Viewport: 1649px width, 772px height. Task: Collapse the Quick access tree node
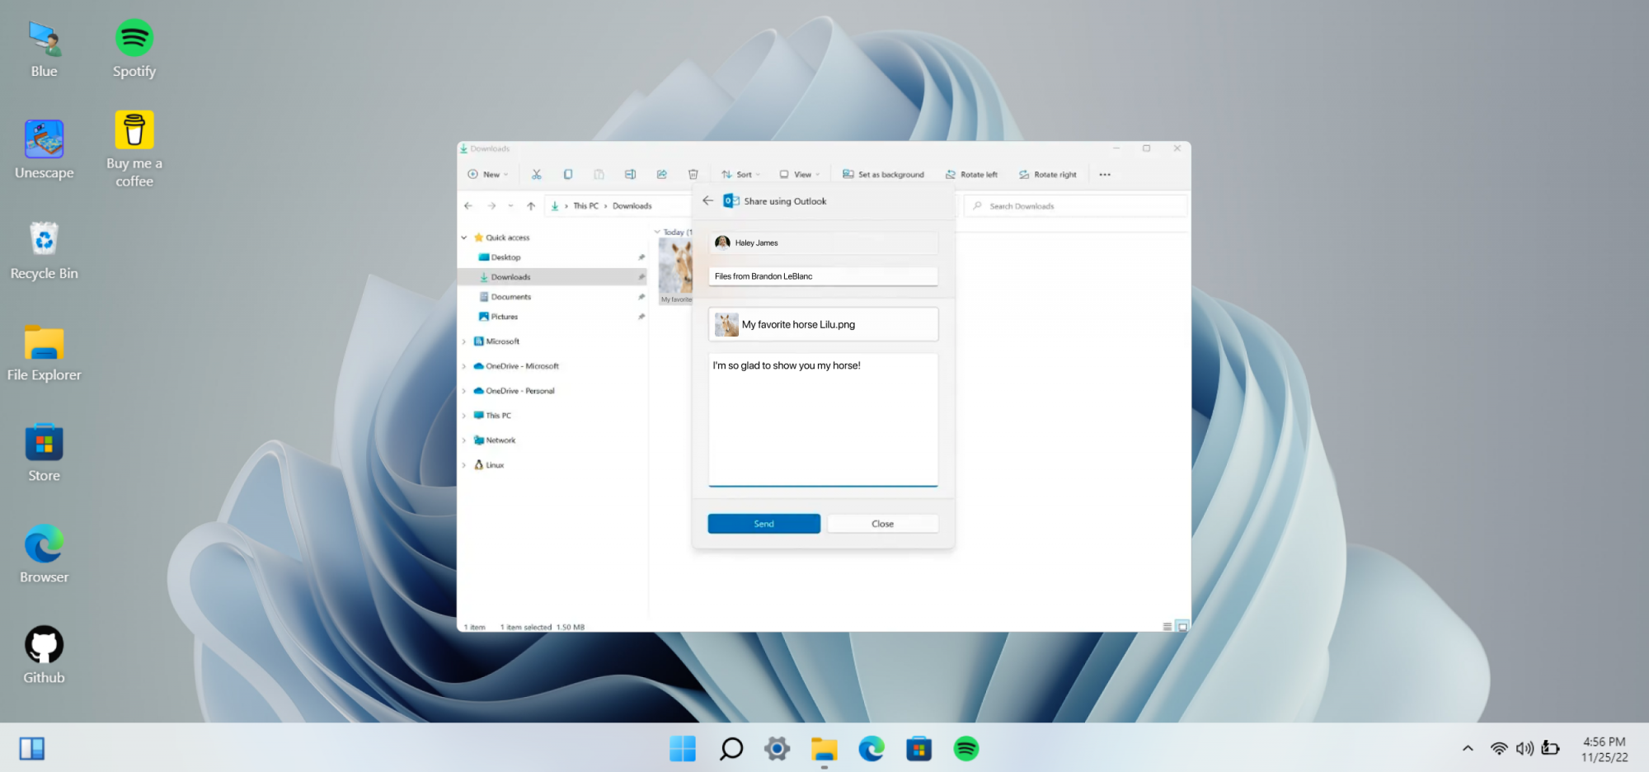click(464, 238)
